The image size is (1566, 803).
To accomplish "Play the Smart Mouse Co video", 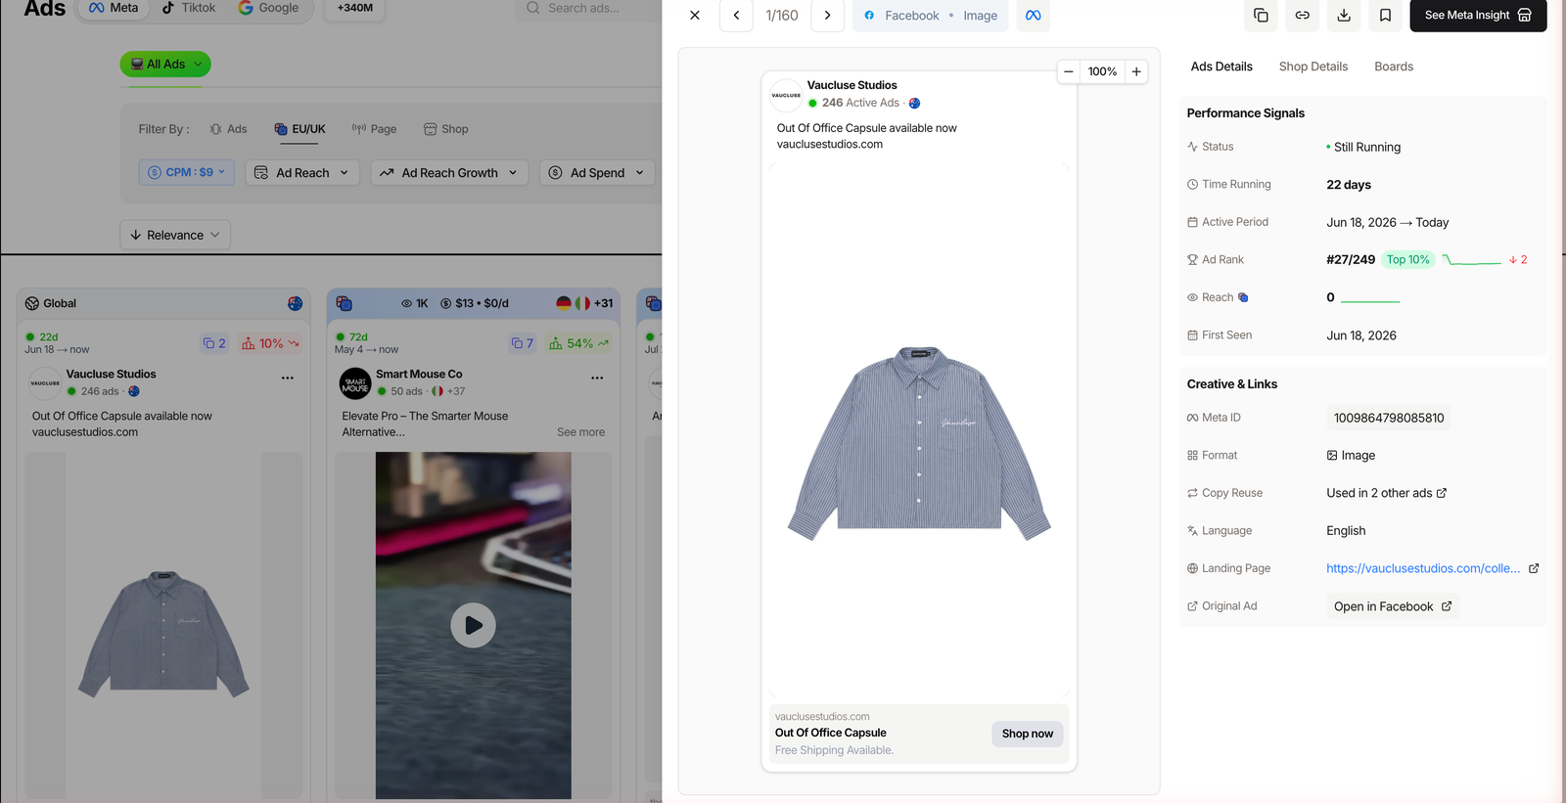I will pos(473,625).
